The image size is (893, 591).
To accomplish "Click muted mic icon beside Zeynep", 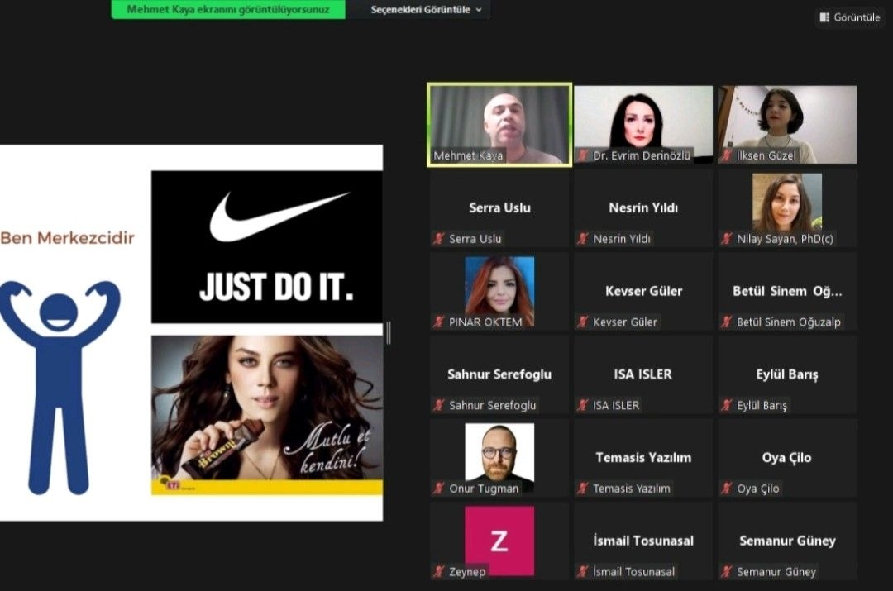I will click(438, 571).
